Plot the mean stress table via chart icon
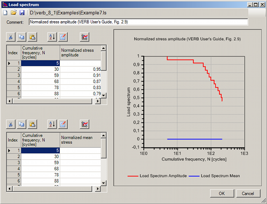Viewport: 267px width, 204px height. coord(84,124)
